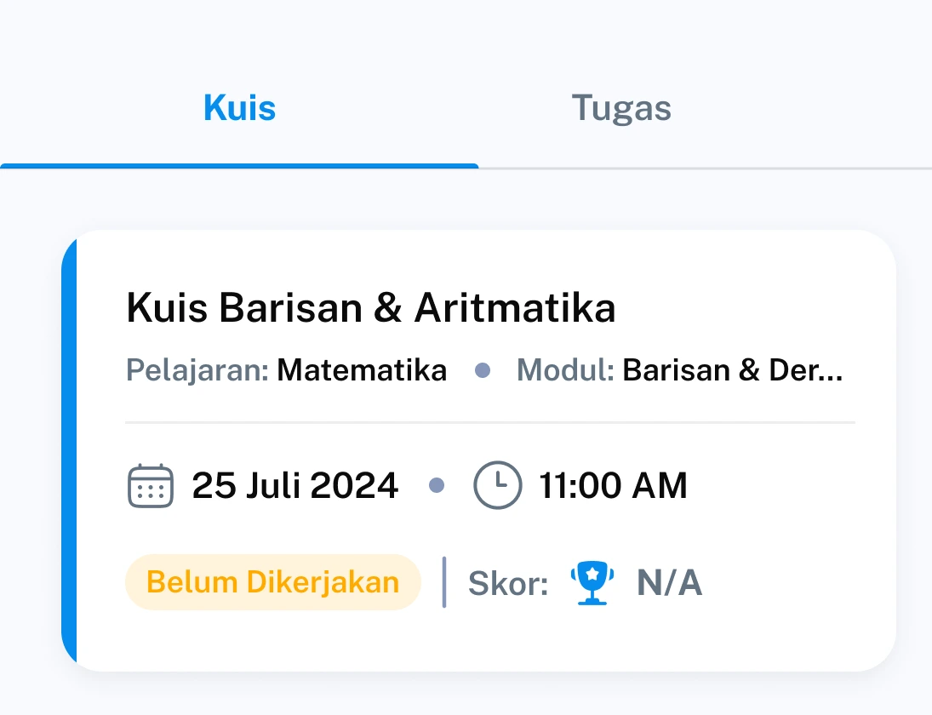Screen dimensions: 932x715
Task: Click the N/A score value
Action: (x=669, y=583)
